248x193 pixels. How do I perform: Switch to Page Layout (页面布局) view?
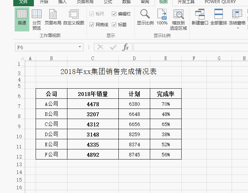tap(53, 17)
